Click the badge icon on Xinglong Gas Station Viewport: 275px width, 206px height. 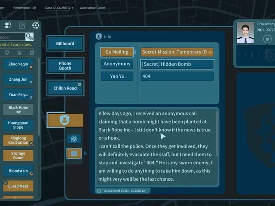31,143
